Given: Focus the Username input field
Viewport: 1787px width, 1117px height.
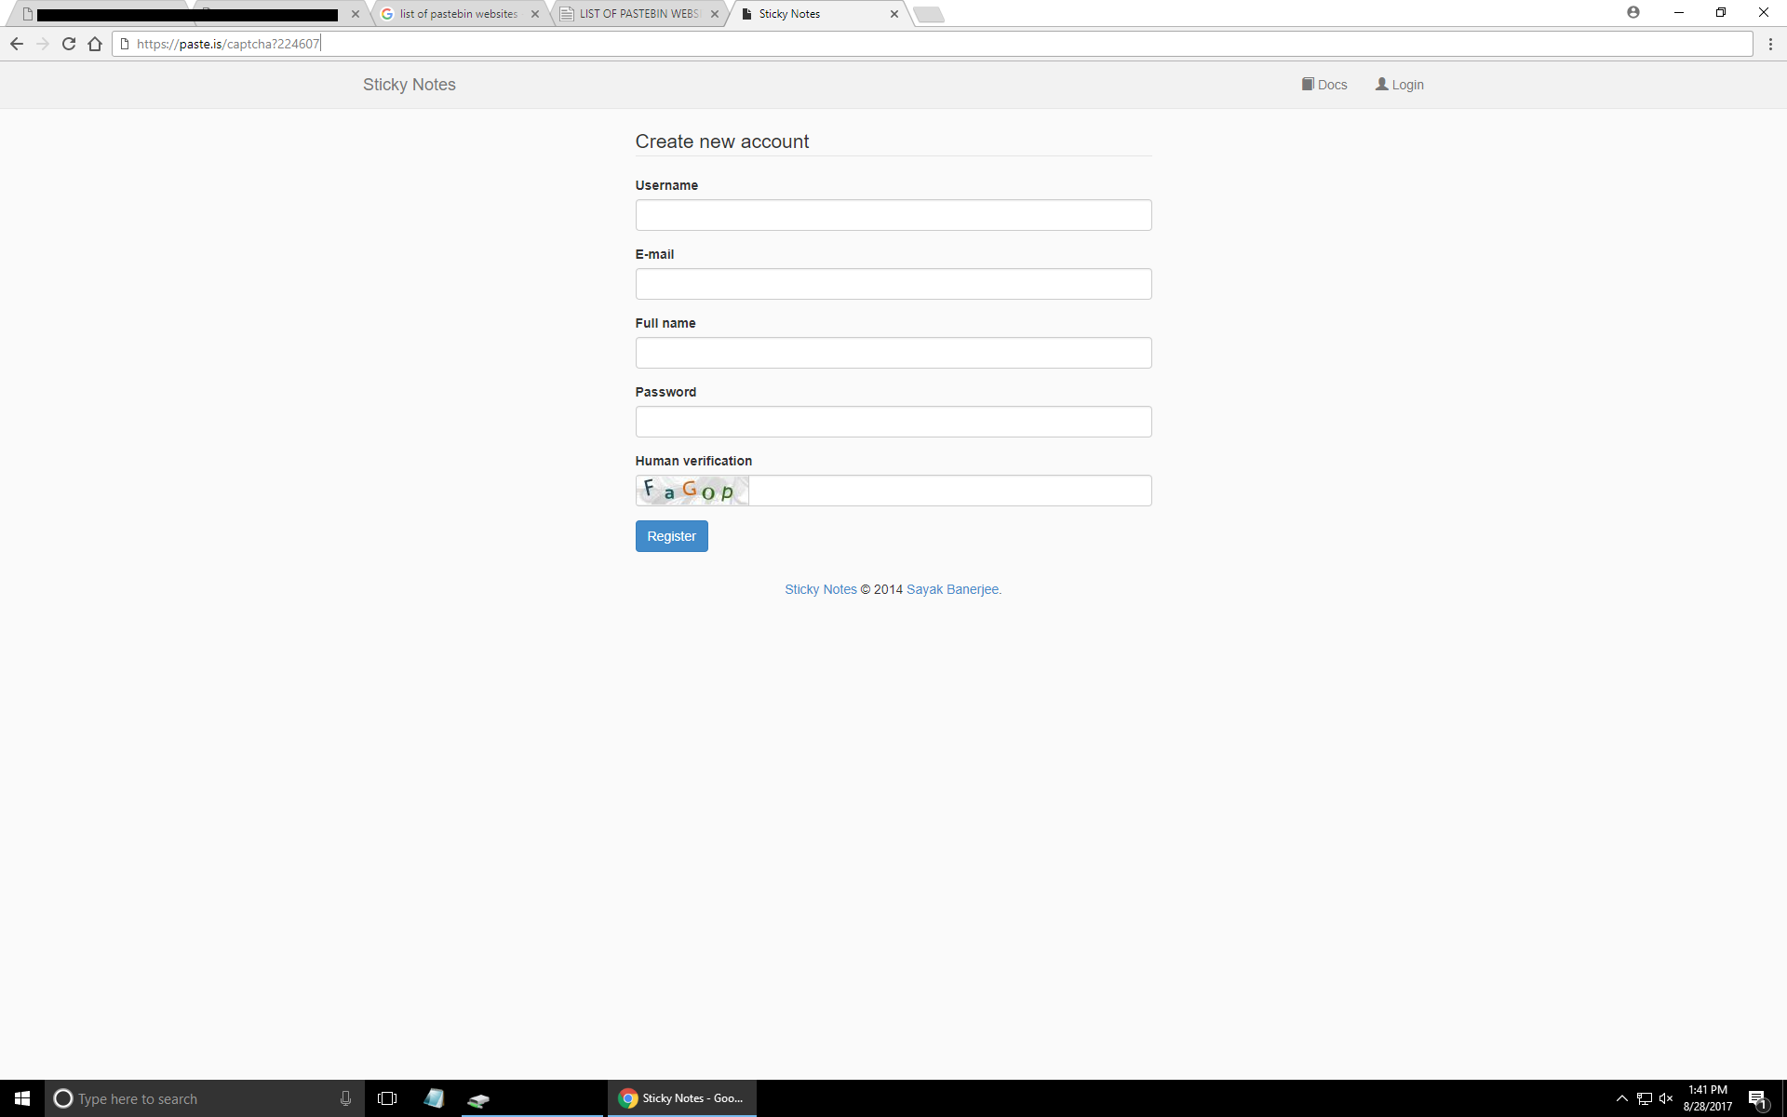Looking at the screenshot, I should [893, 215].
